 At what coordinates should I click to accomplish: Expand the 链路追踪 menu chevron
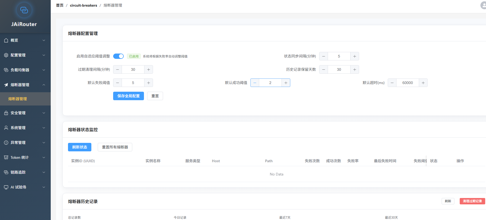point(44,172)
